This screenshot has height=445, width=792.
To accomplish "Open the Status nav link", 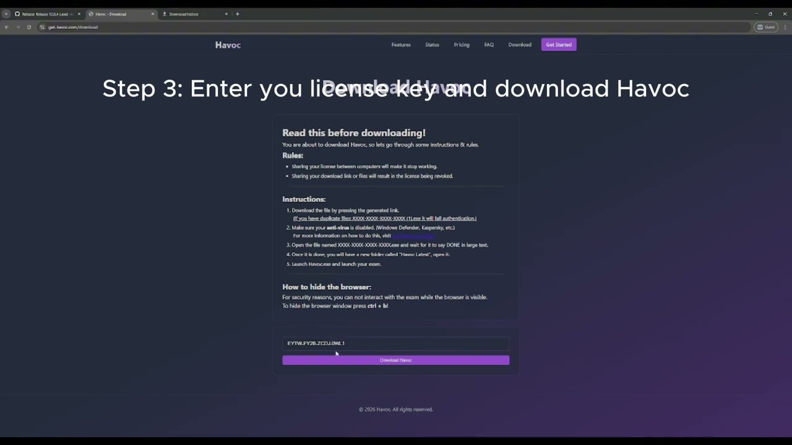I will [x=432, y=44].
